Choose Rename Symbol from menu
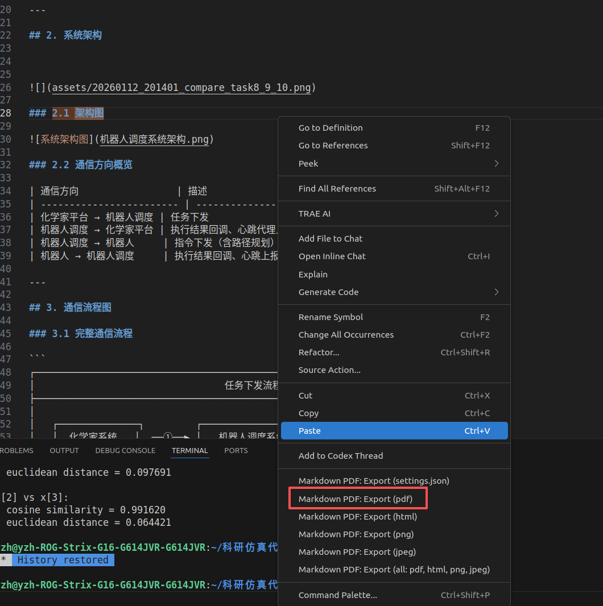This screenshot has height=606, width=603. [x=394, y=317]
